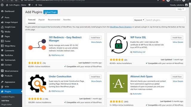Open the WP Force SSL title link

[138, 37]
